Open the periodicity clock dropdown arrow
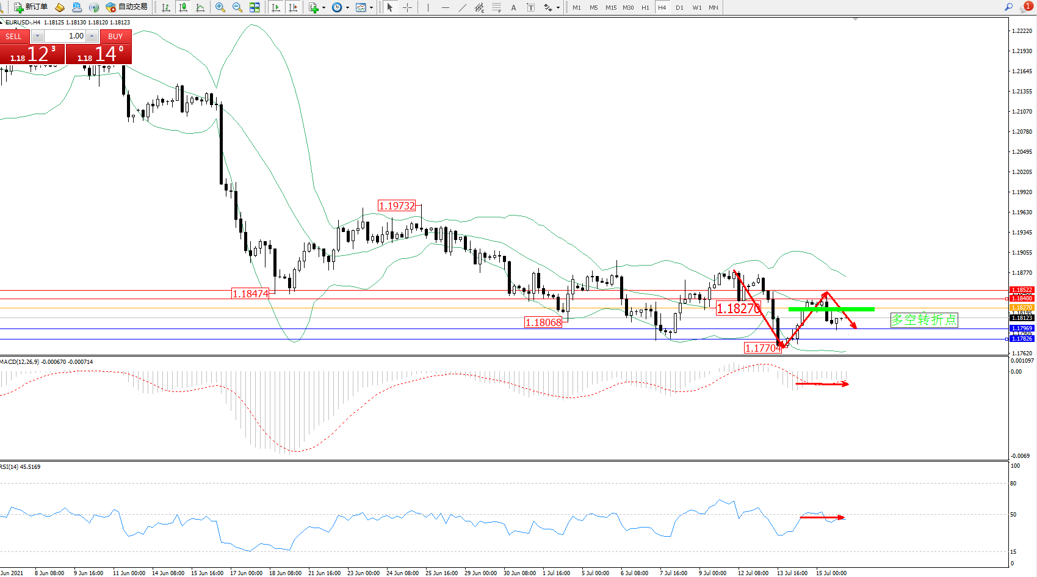The width and height of the screenshot is (1037, 577). click(347, 8)
